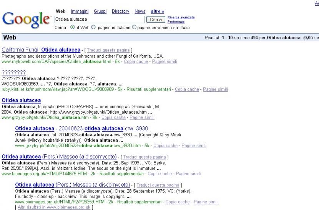The width and height of the screenshot is (319, 210).
Task: Open the Immagini search tab
Action: coord(80,12)
